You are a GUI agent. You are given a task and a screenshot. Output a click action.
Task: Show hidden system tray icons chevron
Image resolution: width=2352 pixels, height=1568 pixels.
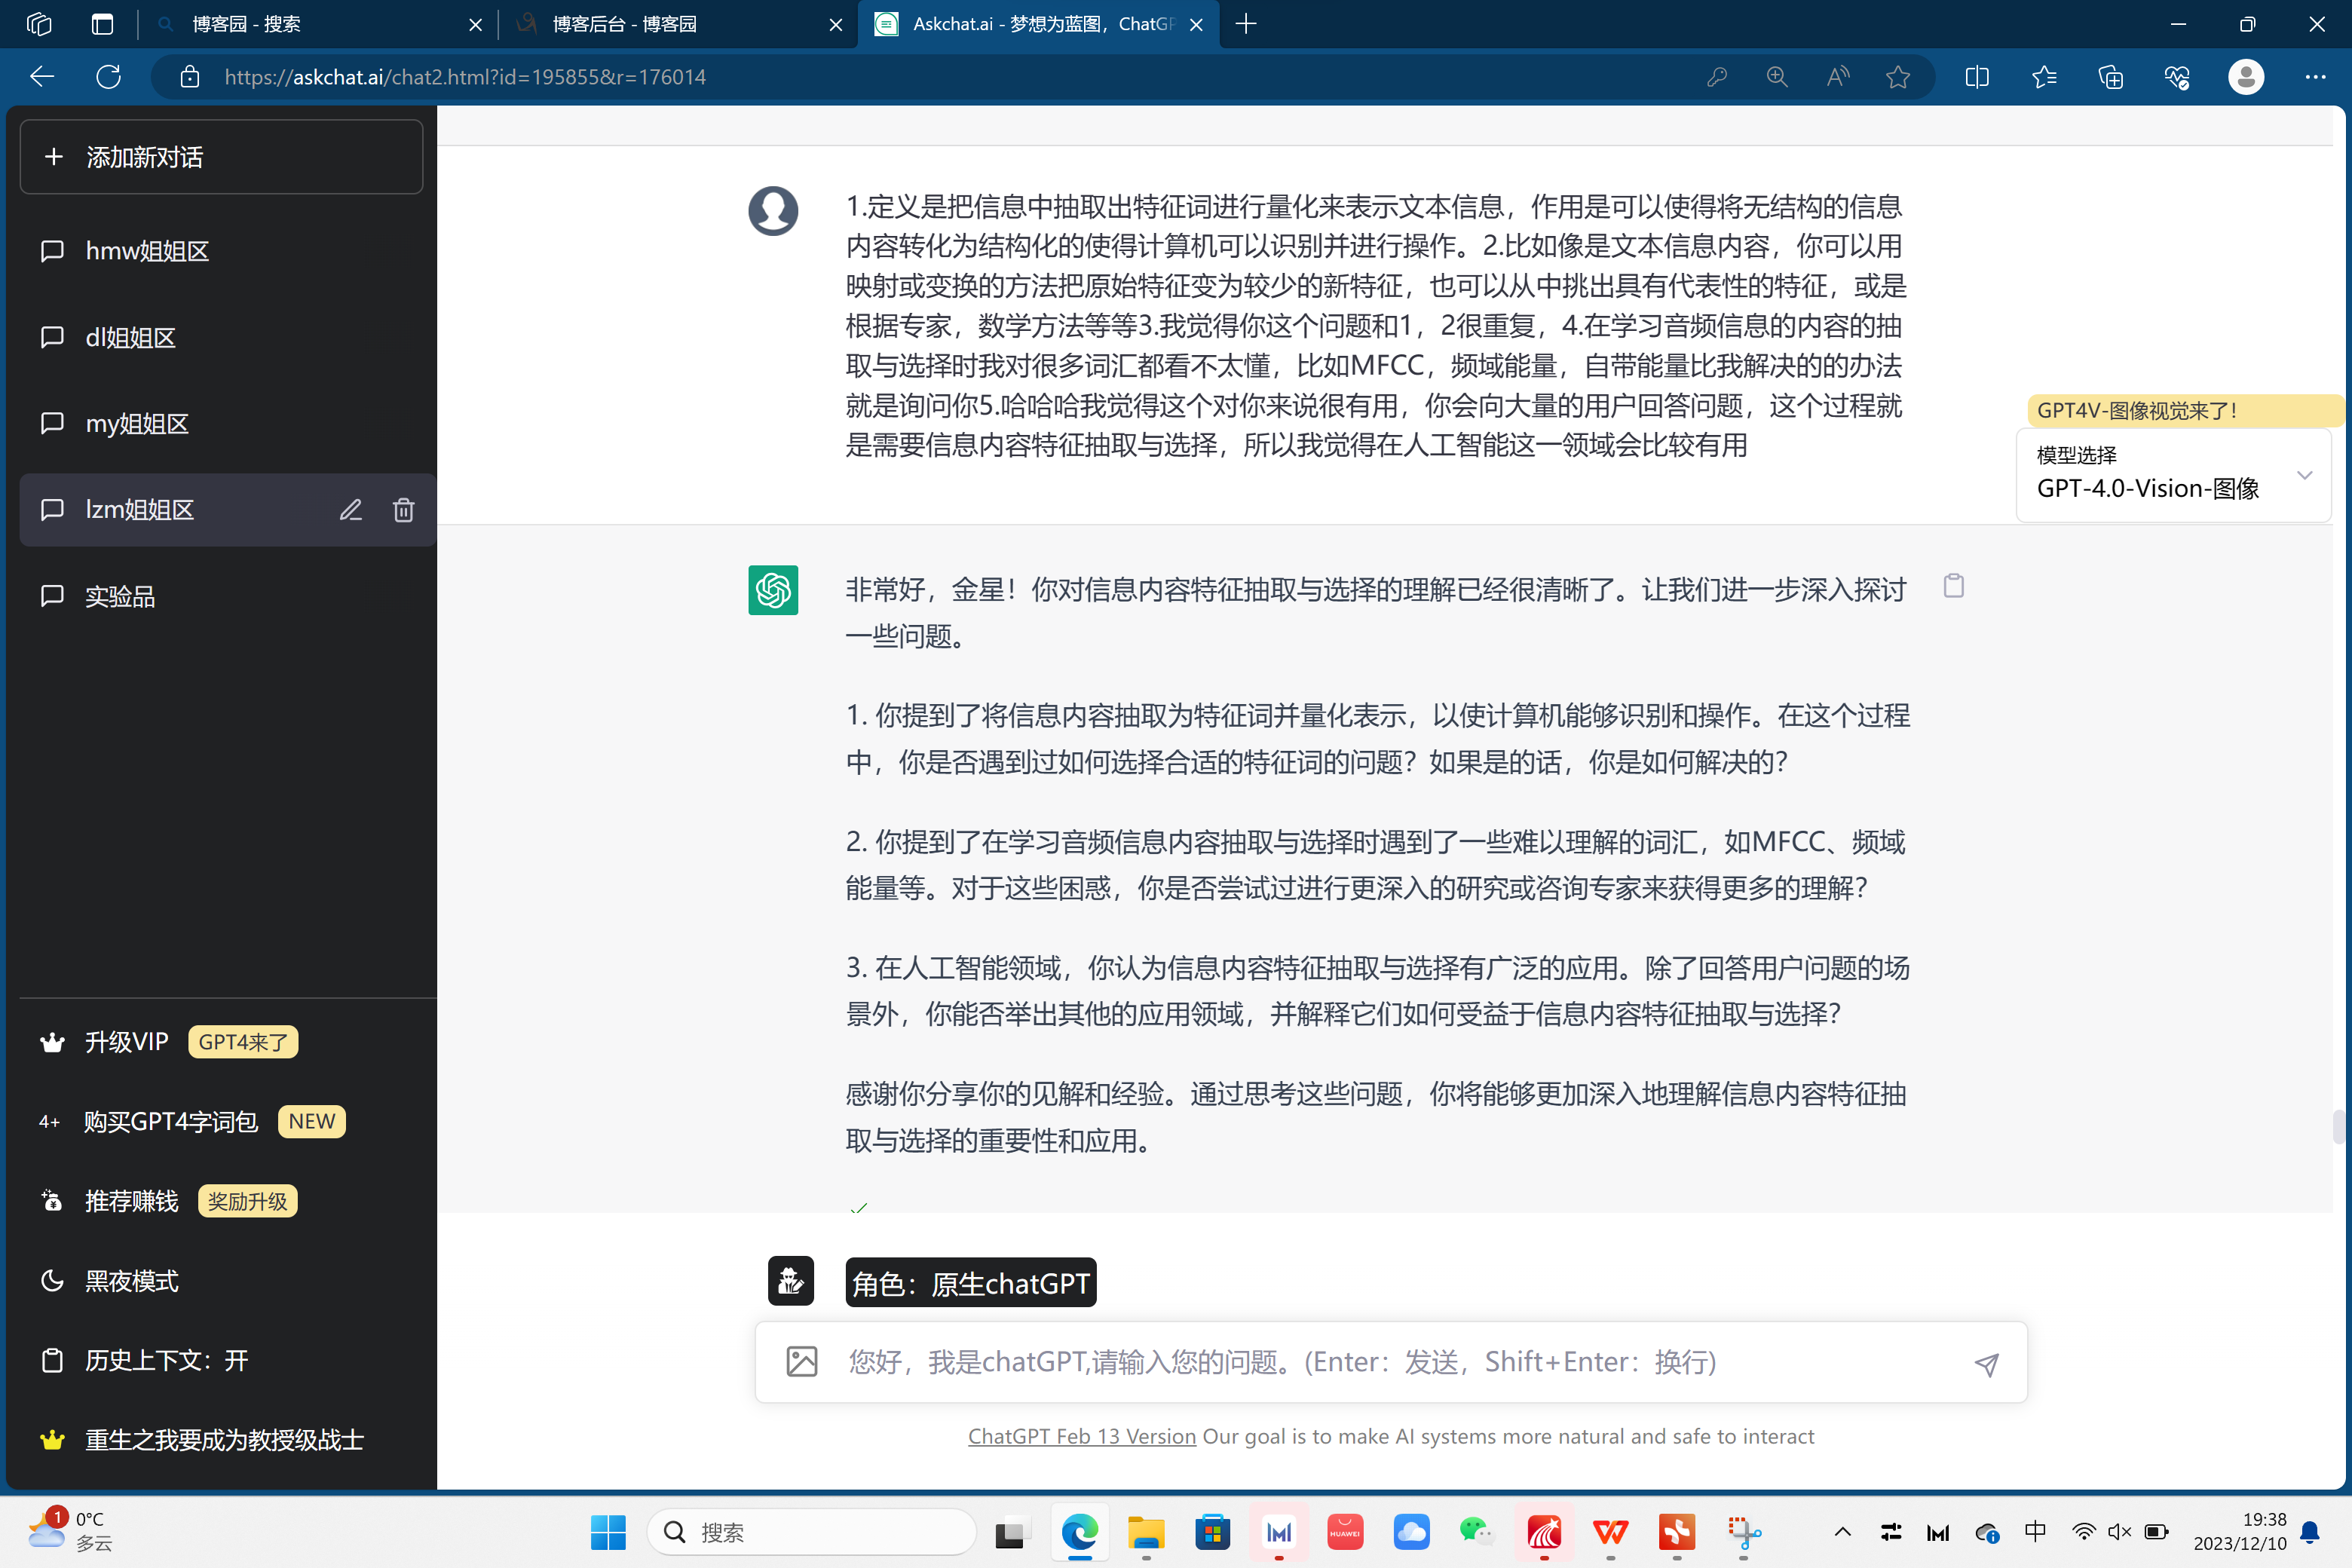1842,1532
